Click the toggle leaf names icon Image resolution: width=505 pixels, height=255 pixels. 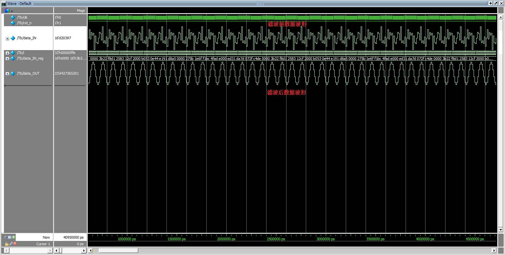click(x=6, y=237)
